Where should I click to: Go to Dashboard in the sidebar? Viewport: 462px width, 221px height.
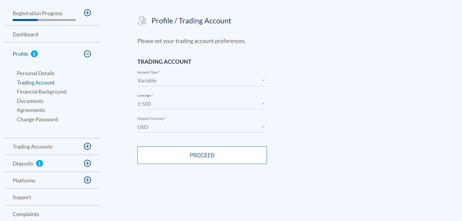25,34
